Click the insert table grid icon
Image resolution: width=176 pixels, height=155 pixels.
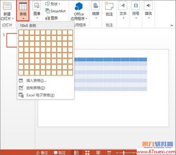pos(21,81)
